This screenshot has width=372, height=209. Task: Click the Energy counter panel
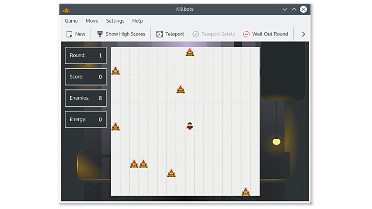coord(86,119)
